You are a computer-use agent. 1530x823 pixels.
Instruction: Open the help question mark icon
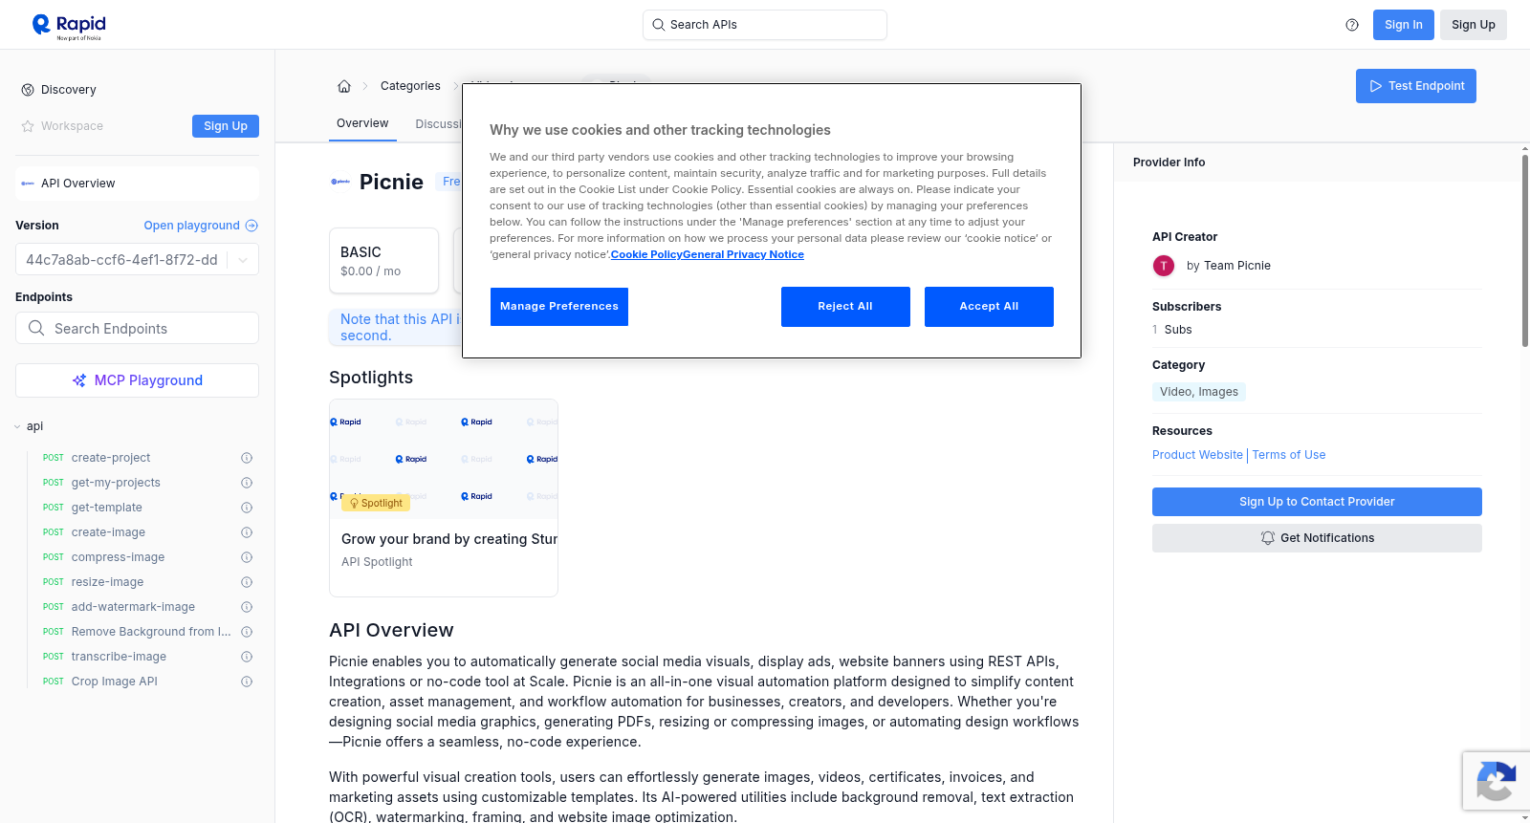(1352, 25)
